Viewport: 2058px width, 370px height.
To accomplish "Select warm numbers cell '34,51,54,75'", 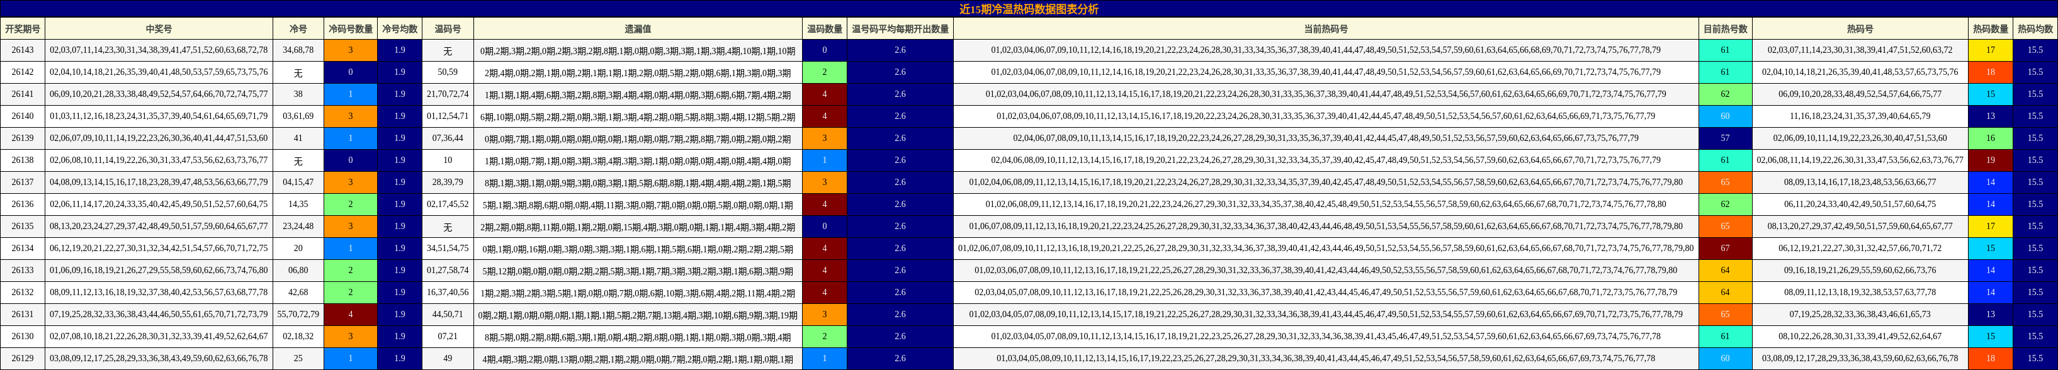I will [448, 249].
